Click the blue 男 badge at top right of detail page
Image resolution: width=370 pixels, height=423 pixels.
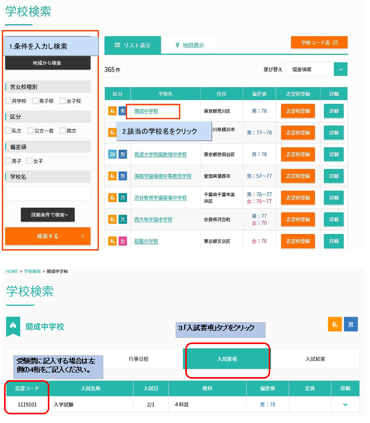click(351, 324)
